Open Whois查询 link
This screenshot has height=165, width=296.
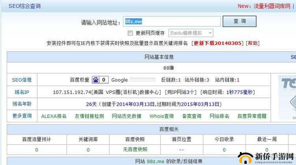[x=162, y=116]
